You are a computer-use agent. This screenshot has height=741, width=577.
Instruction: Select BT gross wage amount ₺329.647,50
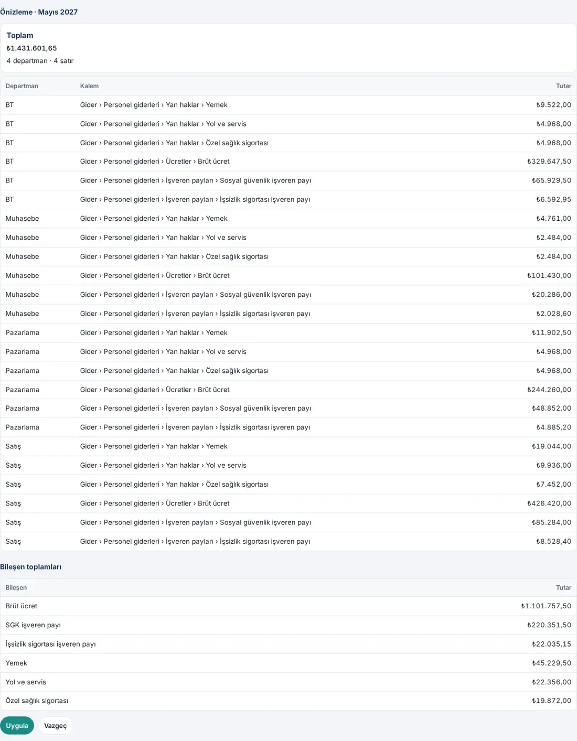549,162
